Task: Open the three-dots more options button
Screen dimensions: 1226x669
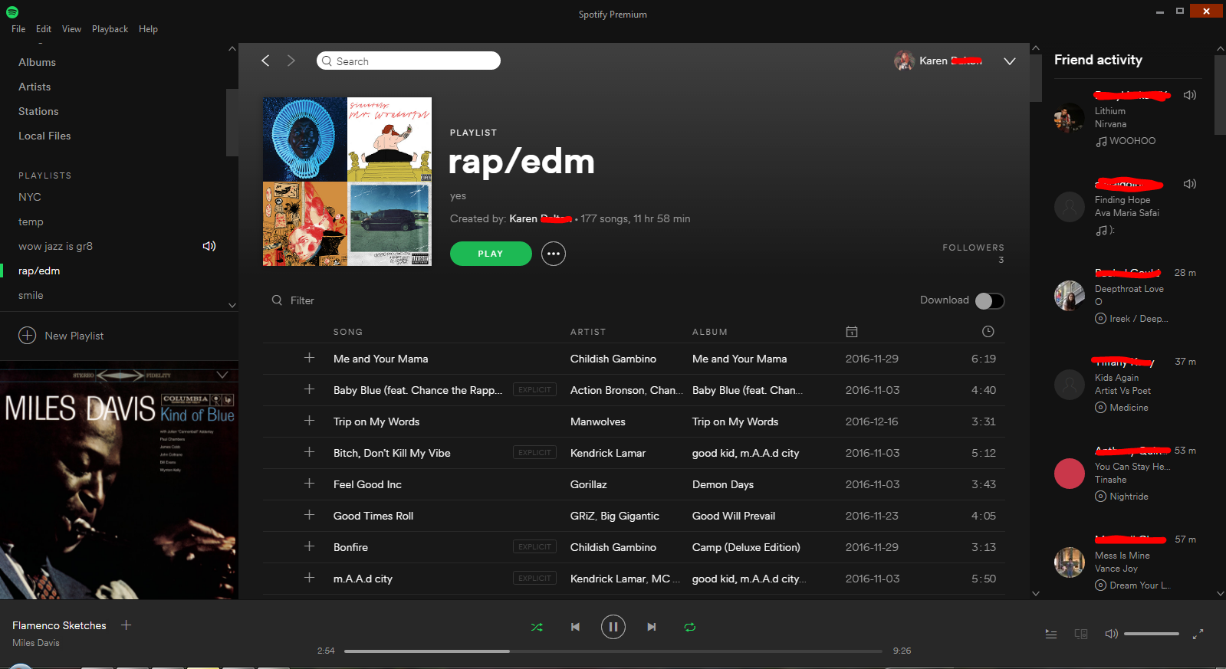Action: point(553,254)
